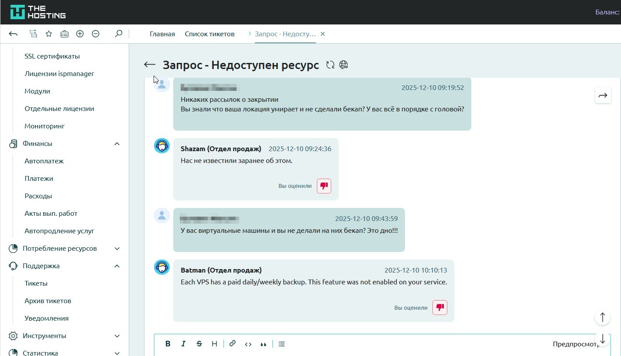The image size is (621, 356).
Task: Click the refresh icon beside ticket title
Action: pyautogui.click(x=330, y=65)
